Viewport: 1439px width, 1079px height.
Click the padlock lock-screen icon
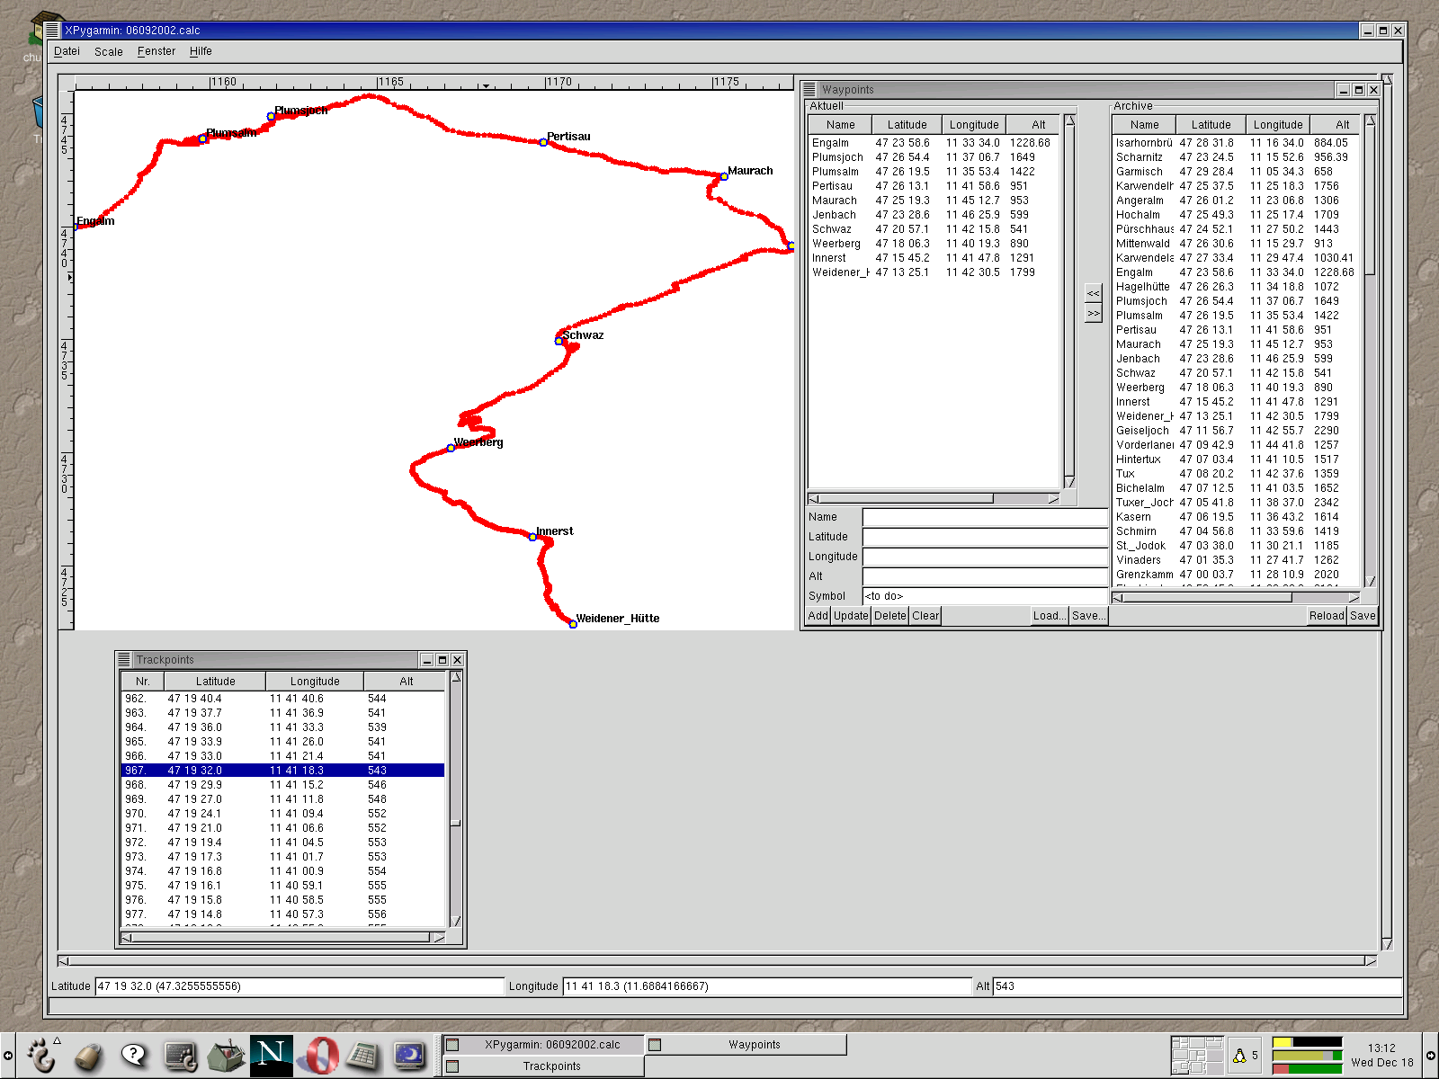(x=87, y=1056)
